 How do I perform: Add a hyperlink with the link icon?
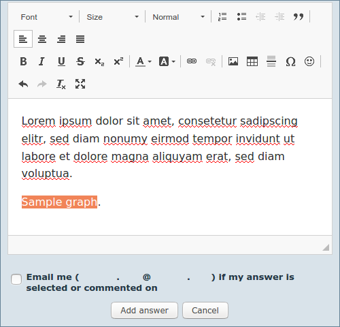pyautogui.click(x=192, y=61)
